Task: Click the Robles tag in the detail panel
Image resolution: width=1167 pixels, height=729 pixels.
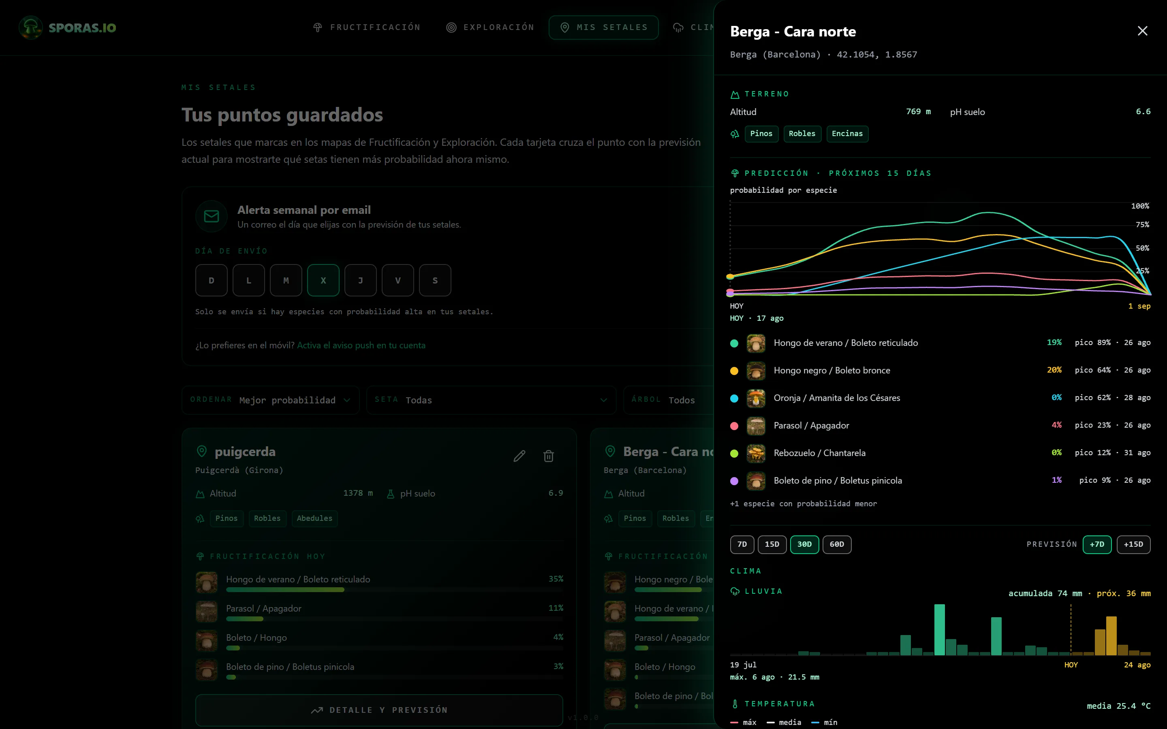Action: click(x=802, y=134)
